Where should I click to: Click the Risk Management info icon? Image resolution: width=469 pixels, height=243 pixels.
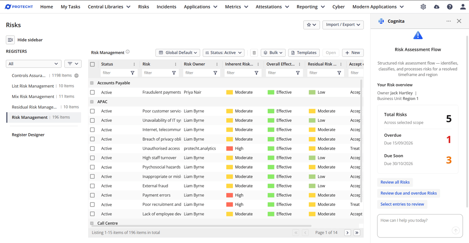tap(127, 52)
